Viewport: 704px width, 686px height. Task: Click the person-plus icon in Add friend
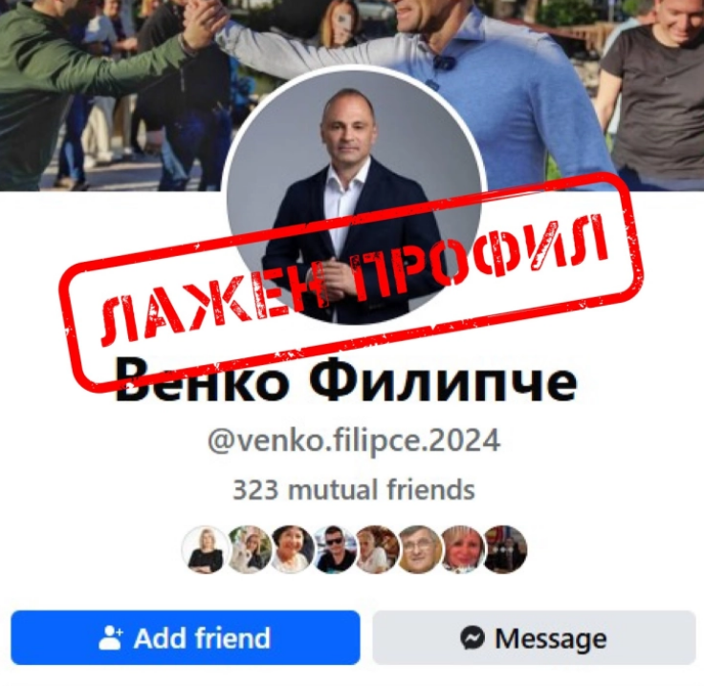click(110, 637)
